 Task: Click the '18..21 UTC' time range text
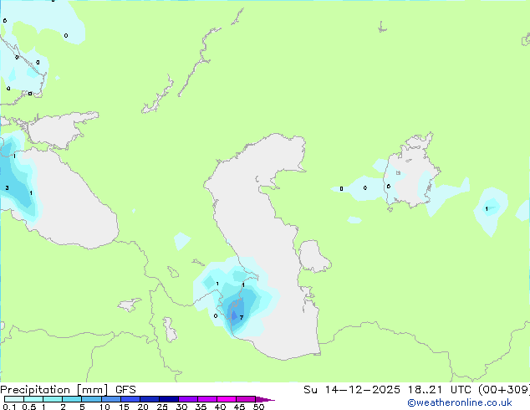[x=441, y=390]
